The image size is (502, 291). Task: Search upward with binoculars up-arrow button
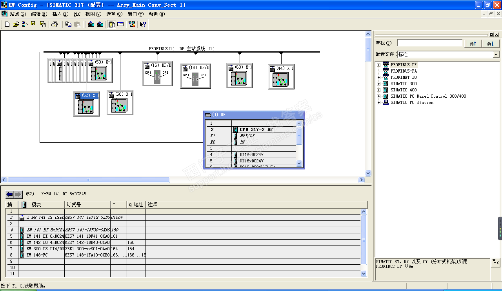(x=473, y=44)
